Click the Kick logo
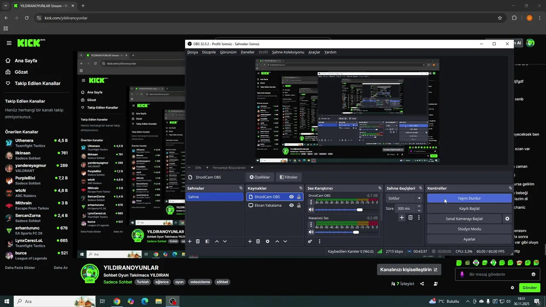Screen dimensions: 546x307 (31, 43)
